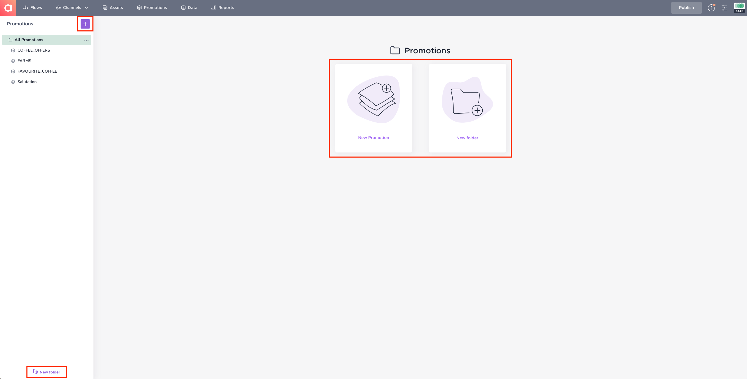The image size is (747, 379).
Task: Go to Assets section
Action: [x=113, y=8]
